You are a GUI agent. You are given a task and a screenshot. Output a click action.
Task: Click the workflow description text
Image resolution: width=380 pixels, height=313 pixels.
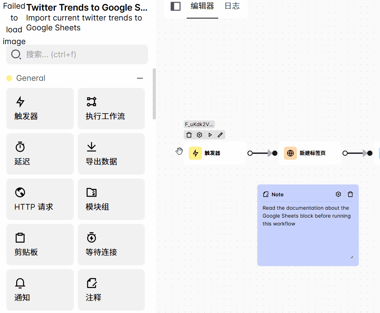coord(84,23)
